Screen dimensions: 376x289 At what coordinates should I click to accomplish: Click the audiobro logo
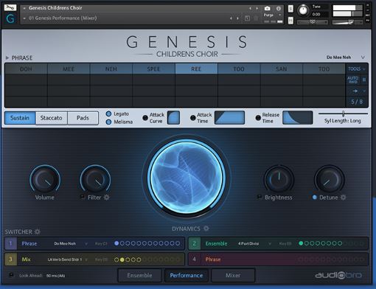point(338,275)
